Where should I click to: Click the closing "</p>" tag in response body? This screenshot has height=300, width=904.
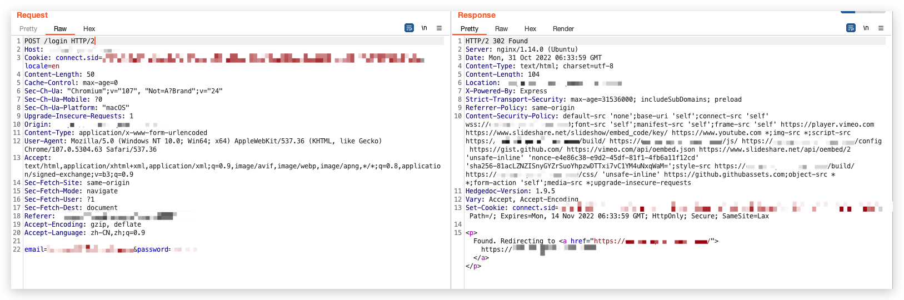pos(473,266)
